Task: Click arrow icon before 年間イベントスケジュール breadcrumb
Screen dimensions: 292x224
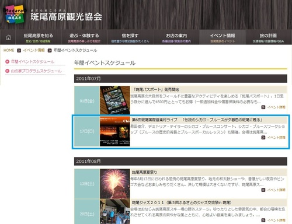Action: point(50,51)
